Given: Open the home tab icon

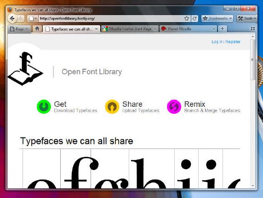Looking at the screenshot, I should coord(37,29).
